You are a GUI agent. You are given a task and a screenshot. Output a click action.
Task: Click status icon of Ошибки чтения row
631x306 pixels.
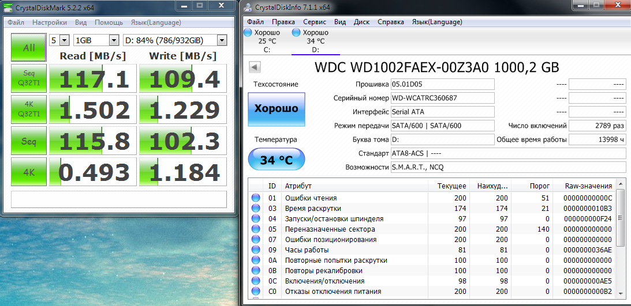coord(256,198)
